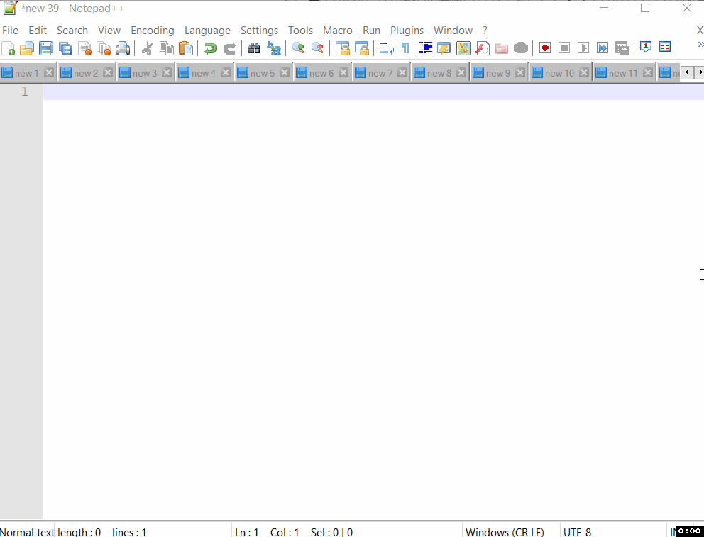This screenshot has width=704, height=537.
Task: Toggle word wrap from the toolbar
Action: 385,48
